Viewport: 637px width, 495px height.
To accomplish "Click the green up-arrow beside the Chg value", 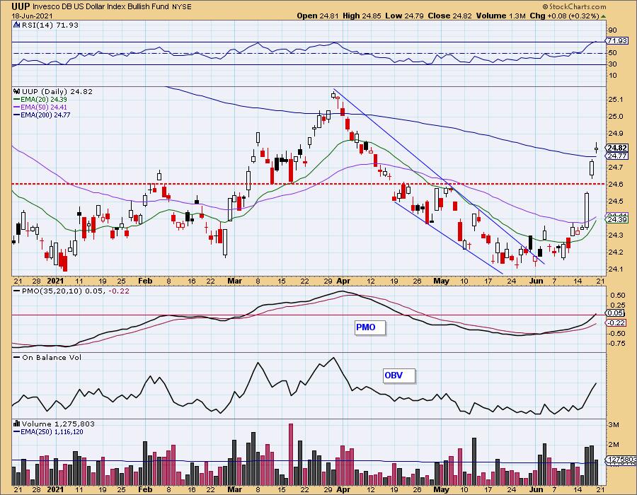I will tap(603, 16).
